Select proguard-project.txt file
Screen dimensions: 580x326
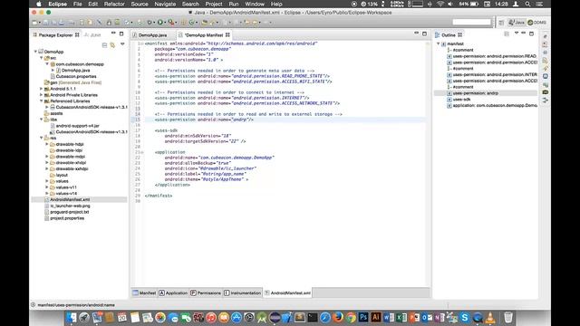pyautogui.click(x=70, y=212)
